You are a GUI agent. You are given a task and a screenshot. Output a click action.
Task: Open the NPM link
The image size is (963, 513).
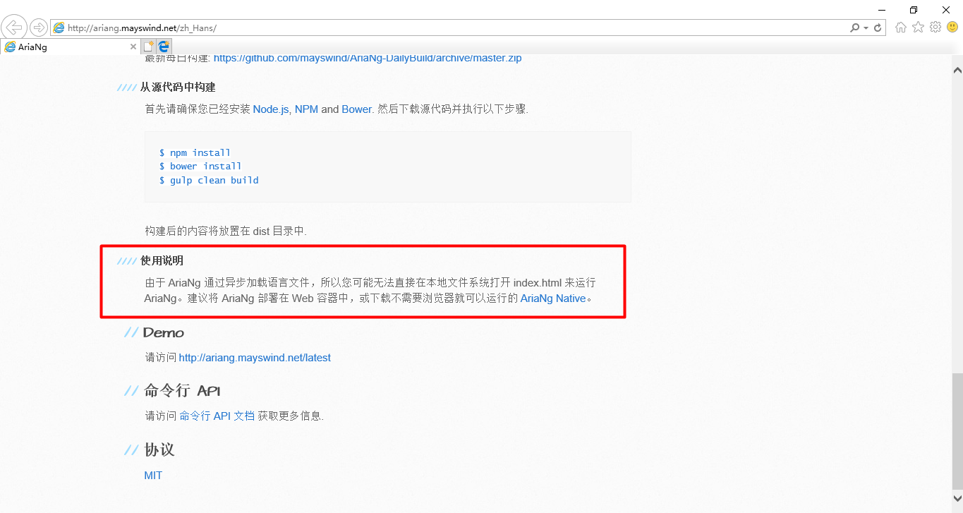306,109
